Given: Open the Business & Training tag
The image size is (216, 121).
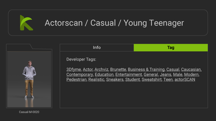Looking at the screenshot, I should click(146, 69).
